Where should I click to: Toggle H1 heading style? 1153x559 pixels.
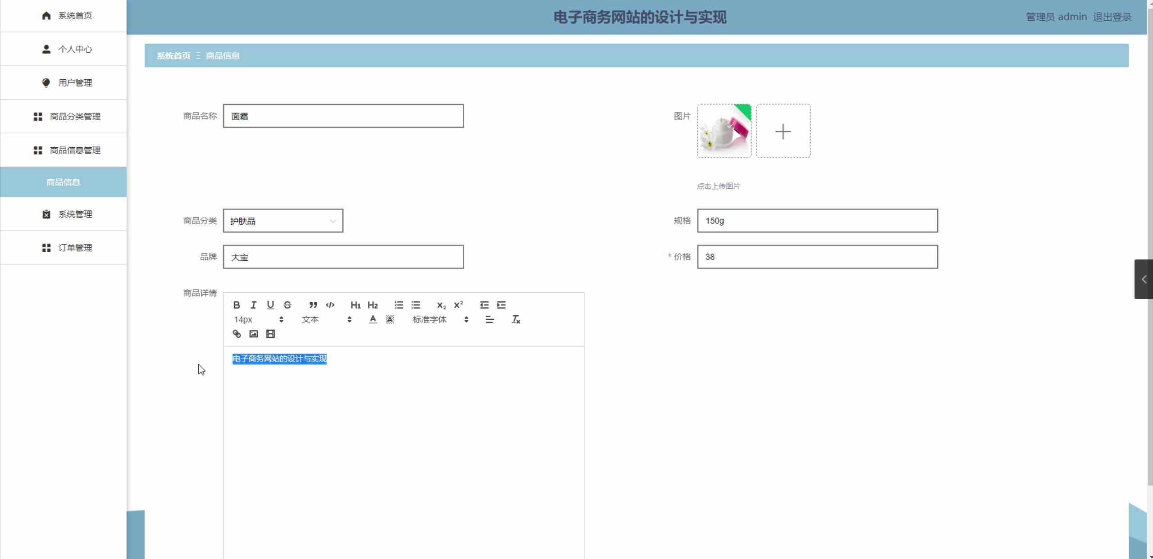355,305
